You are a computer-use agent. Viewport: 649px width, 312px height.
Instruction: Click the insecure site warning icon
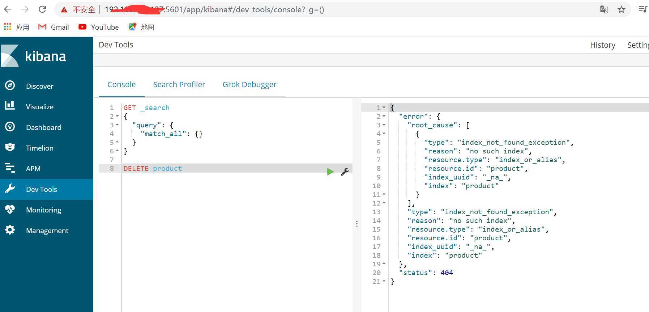64,10
